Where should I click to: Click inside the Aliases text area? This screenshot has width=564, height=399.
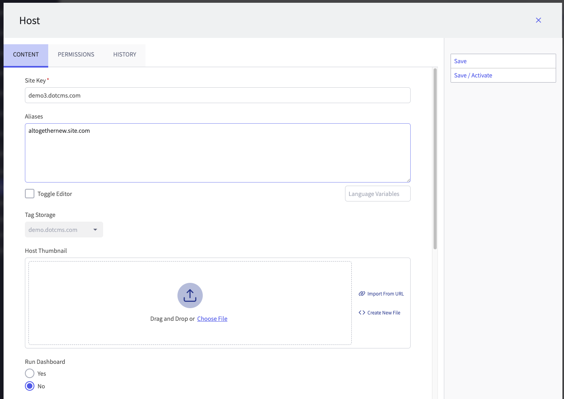click(217, 154)
